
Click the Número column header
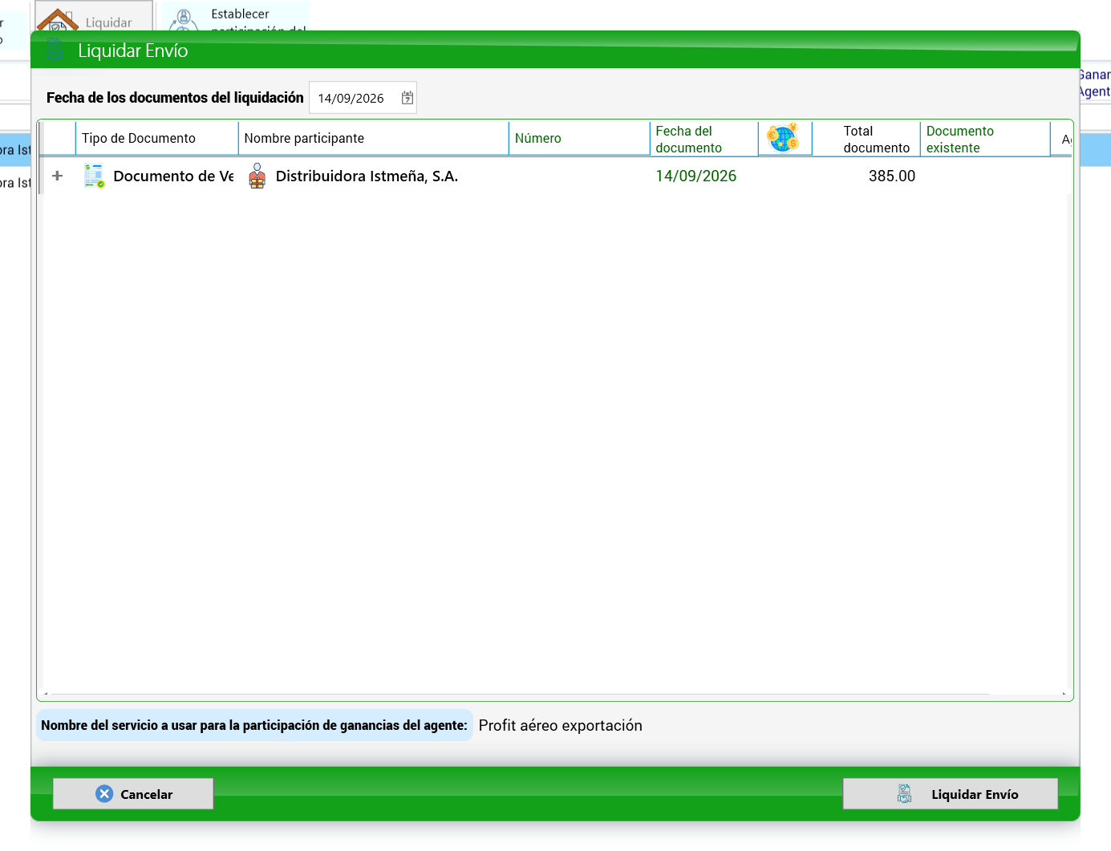[x=579, y=138]
